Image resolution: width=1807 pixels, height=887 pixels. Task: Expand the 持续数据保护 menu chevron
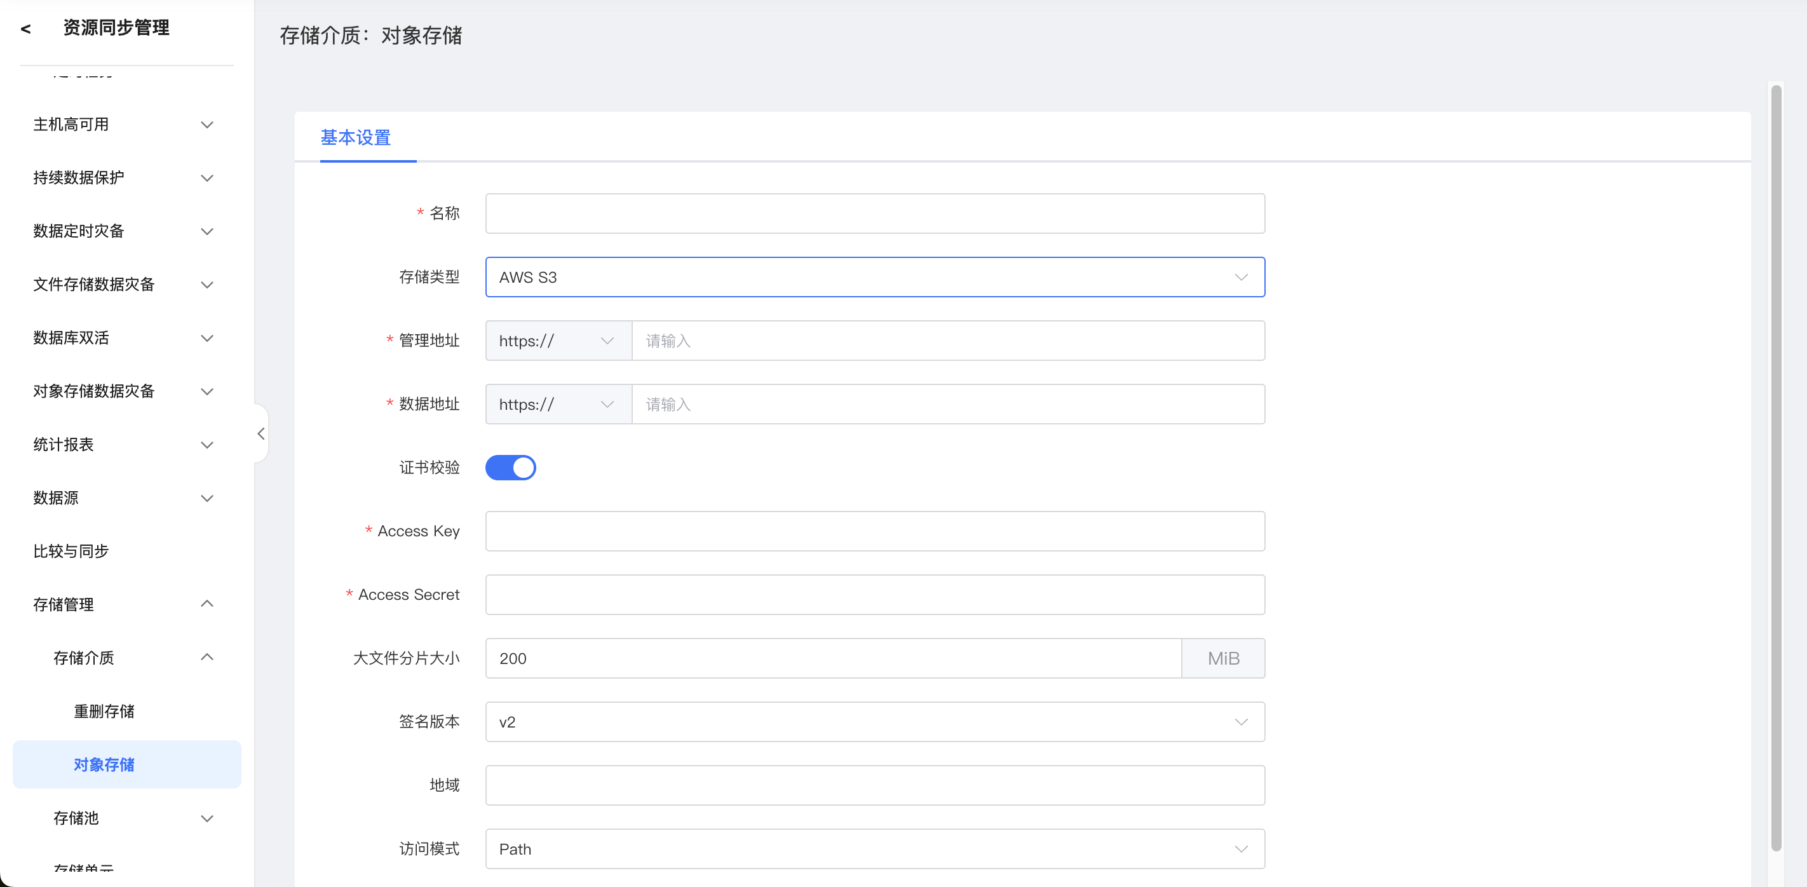coord(207,179)
